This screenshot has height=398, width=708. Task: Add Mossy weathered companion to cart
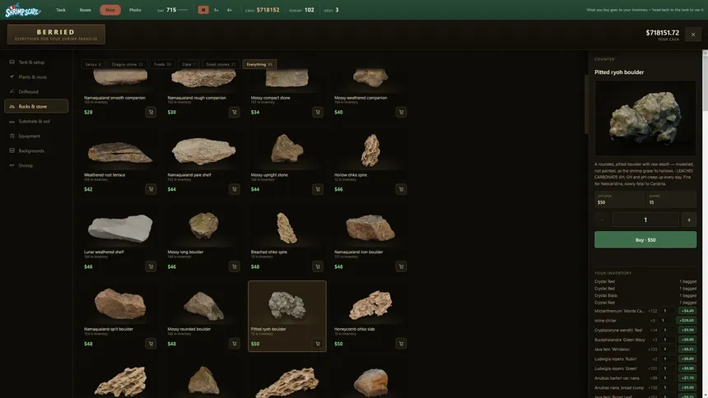point(401,112)
